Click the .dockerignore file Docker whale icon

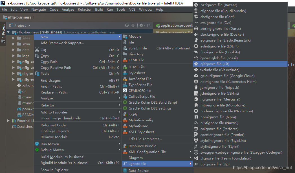[196, 34]
